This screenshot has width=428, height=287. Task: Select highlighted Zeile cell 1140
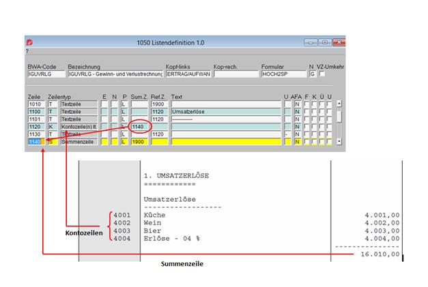pos(36,142)
